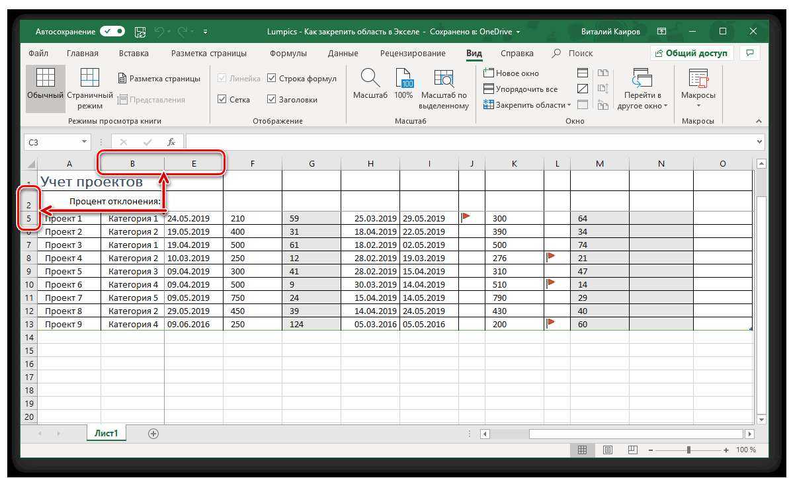Switch to Normal view in status bar

point(582,450)
